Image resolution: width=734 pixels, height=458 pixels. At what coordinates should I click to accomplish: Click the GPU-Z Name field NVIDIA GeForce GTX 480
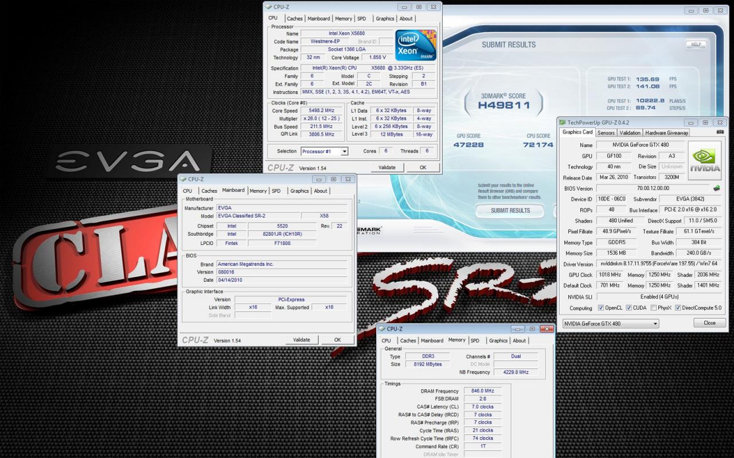640,145
